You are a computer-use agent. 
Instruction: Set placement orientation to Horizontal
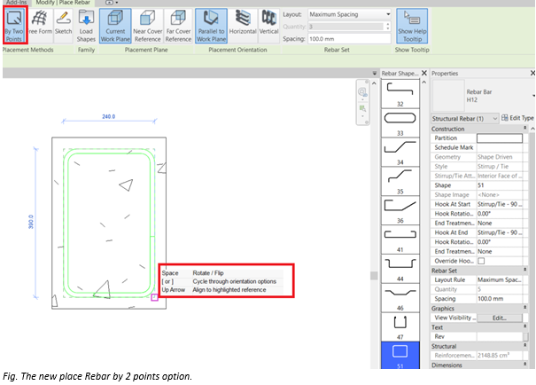243,26
